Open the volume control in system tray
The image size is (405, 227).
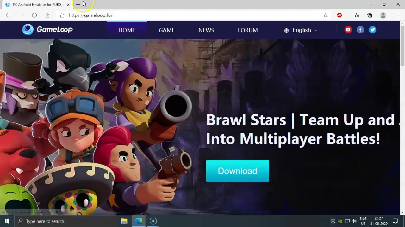pos(354,221)
